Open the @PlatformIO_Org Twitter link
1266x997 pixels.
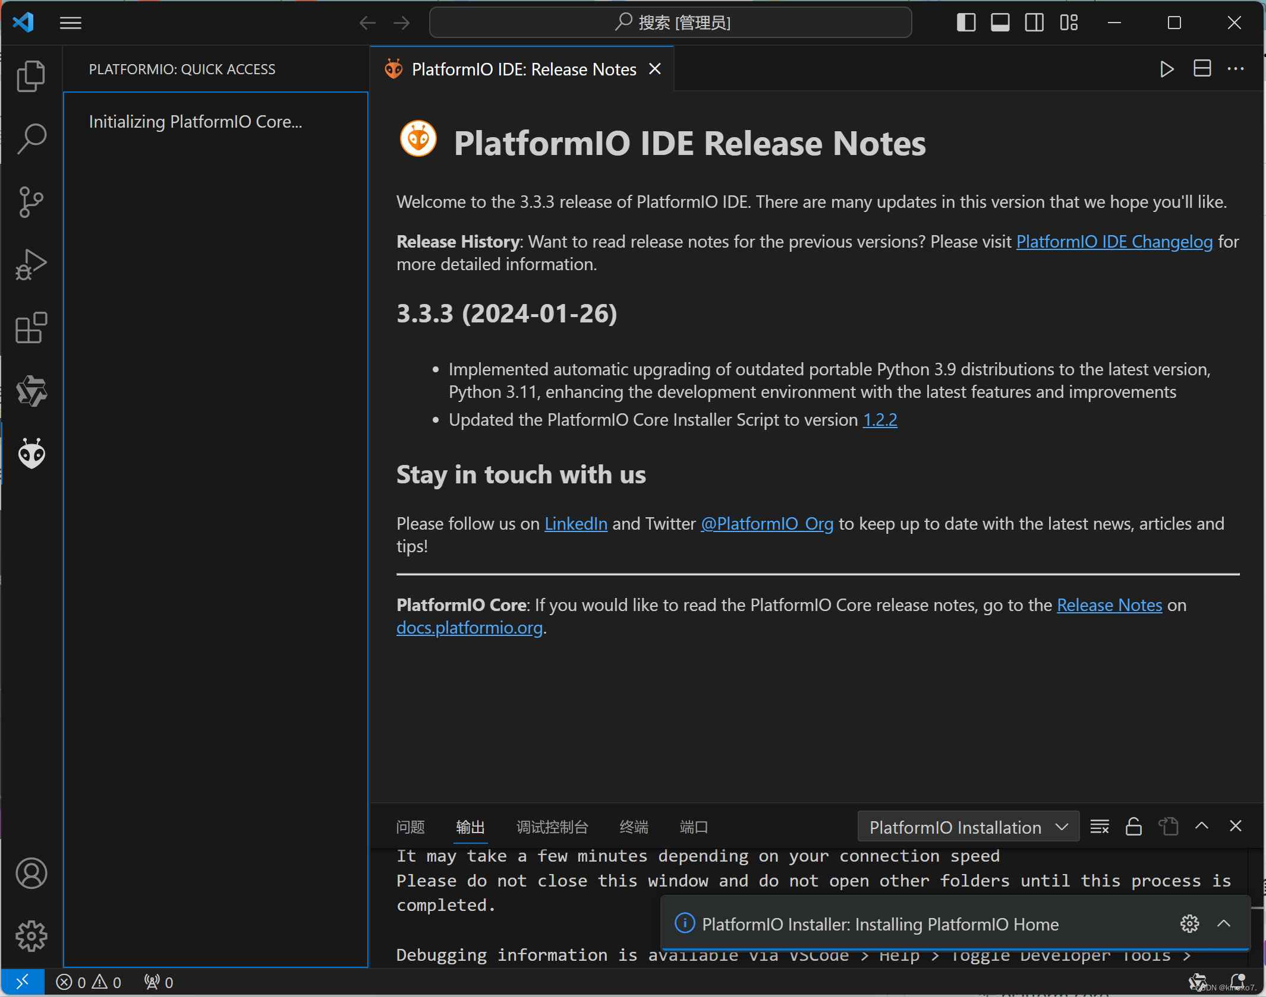click(767, 524)
